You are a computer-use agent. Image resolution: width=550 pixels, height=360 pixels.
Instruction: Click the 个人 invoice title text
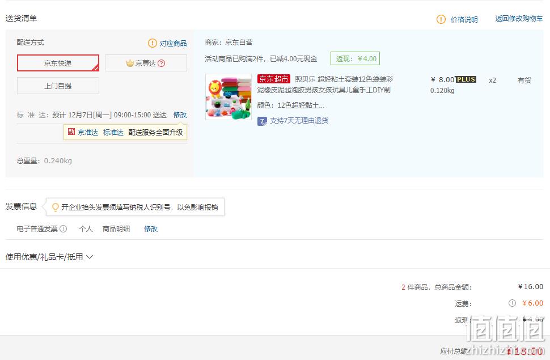click(x=86, y=229)
